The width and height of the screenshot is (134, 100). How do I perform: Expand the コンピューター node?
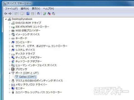tap(9, 42)
